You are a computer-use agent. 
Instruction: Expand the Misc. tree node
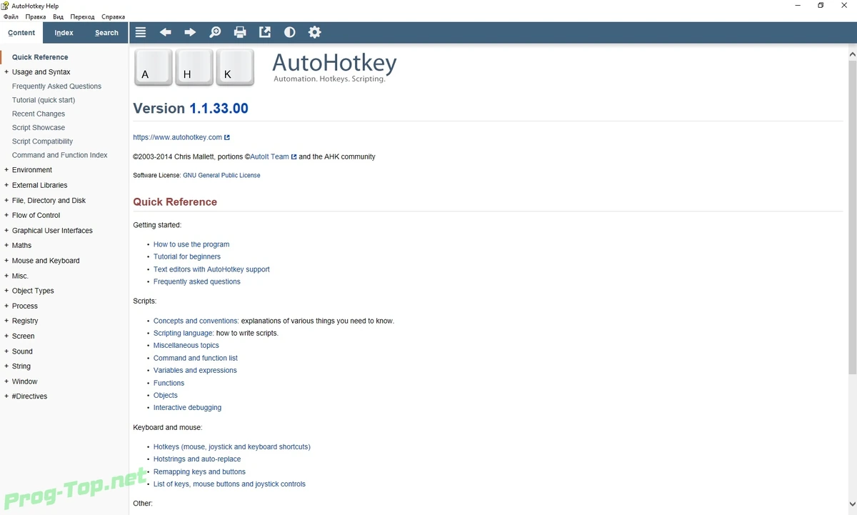tap(6, 276)
